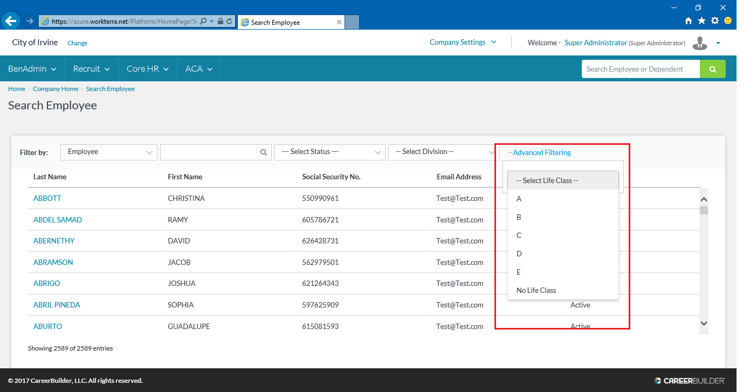
Task: Click in Search Employee or Dependent field
Action: click(x=641, y=69)
